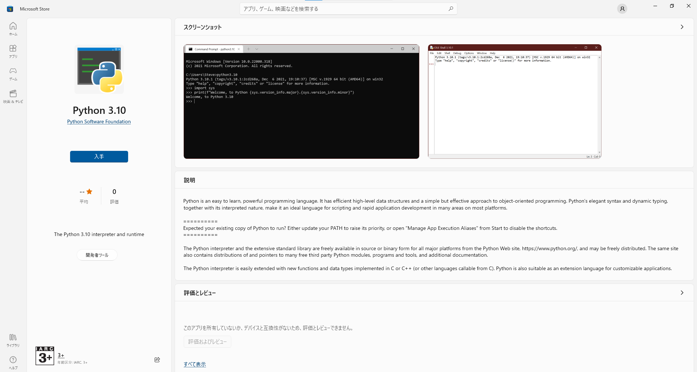The image size is (697, 372).
Task: Click すべて表示 to show all reviews
Action: tap(195, 364)
